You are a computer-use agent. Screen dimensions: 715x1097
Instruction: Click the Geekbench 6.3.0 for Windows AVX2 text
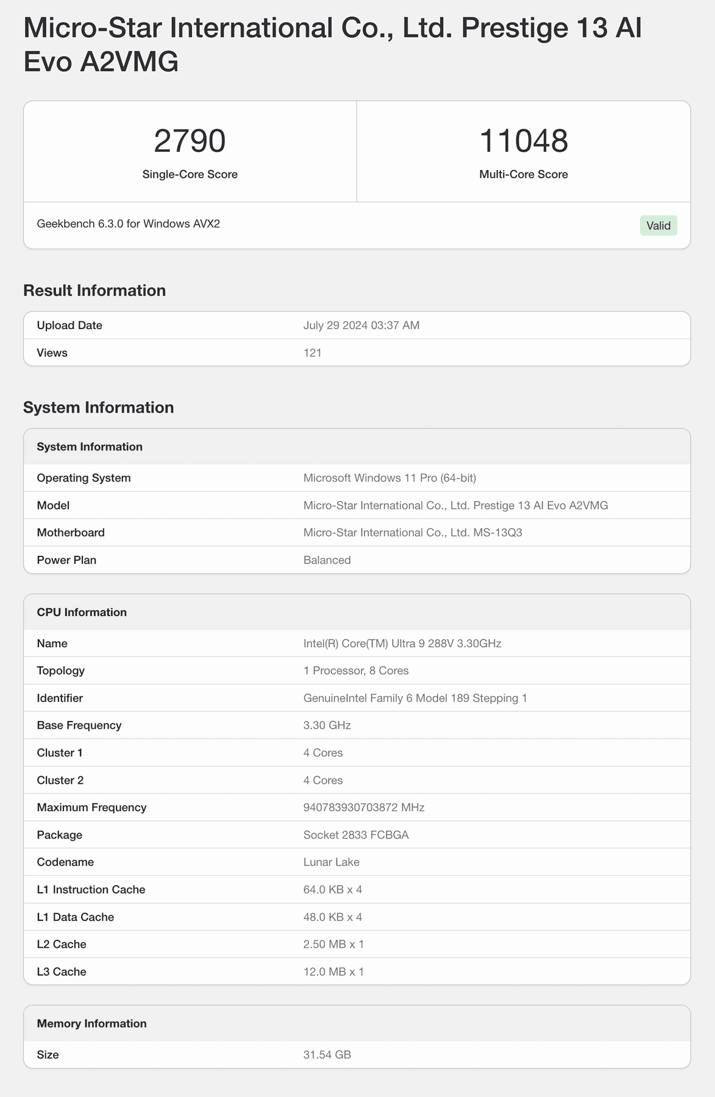(129, 224)
